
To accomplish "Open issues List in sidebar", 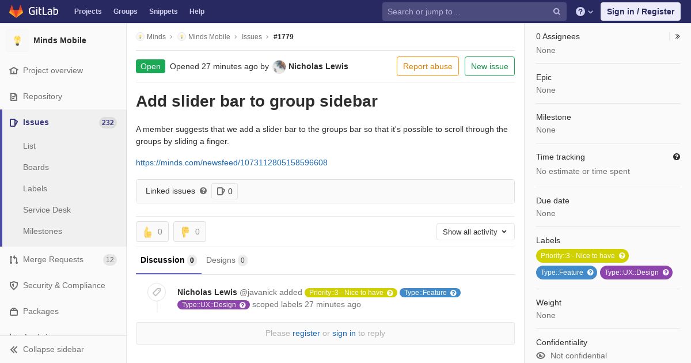I will pos(29,146).
